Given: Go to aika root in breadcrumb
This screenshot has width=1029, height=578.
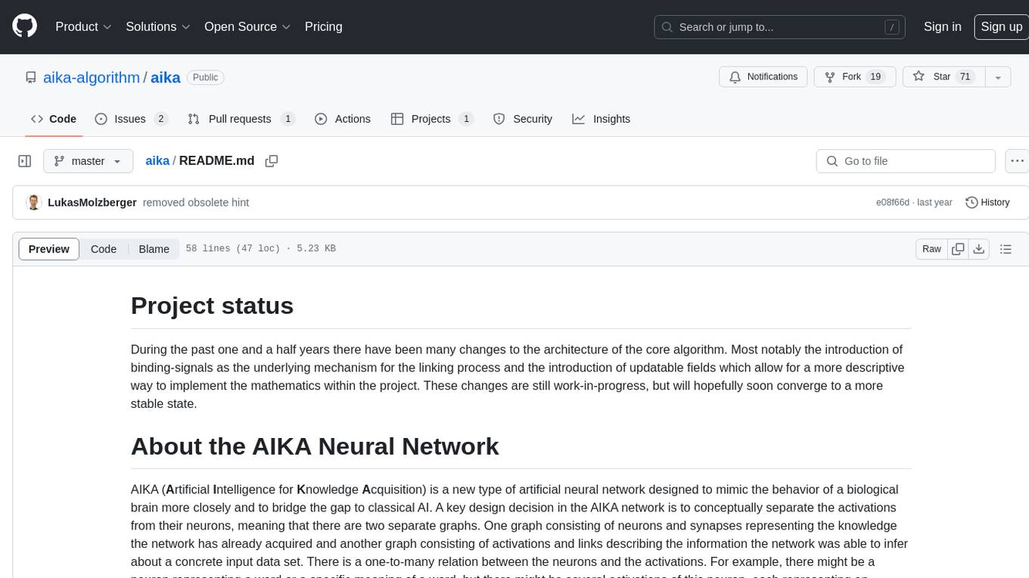Looking at the screenshot, I should [157, 161].
